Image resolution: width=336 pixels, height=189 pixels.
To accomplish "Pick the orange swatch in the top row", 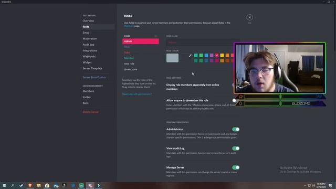I will pyautogui.click(x=227, y=56).
